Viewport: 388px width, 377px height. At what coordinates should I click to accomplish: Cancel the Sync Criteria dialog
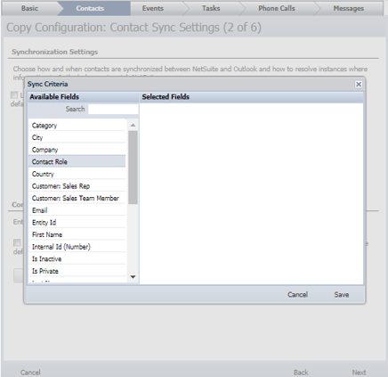click(297, 294)
